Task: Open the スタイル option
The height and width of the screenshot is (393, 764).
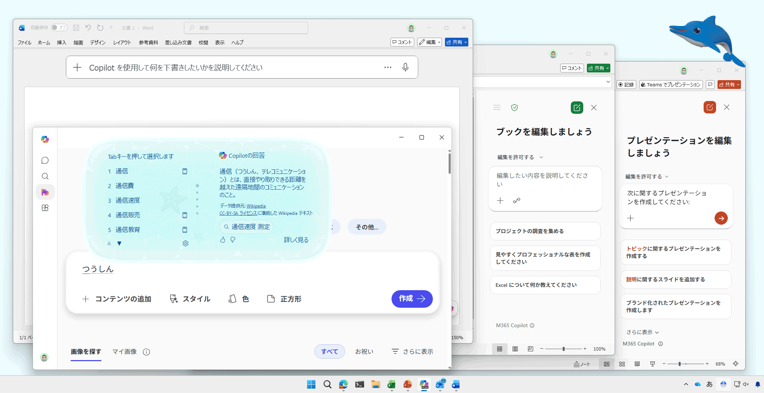Action: click(x=190, y=299)
